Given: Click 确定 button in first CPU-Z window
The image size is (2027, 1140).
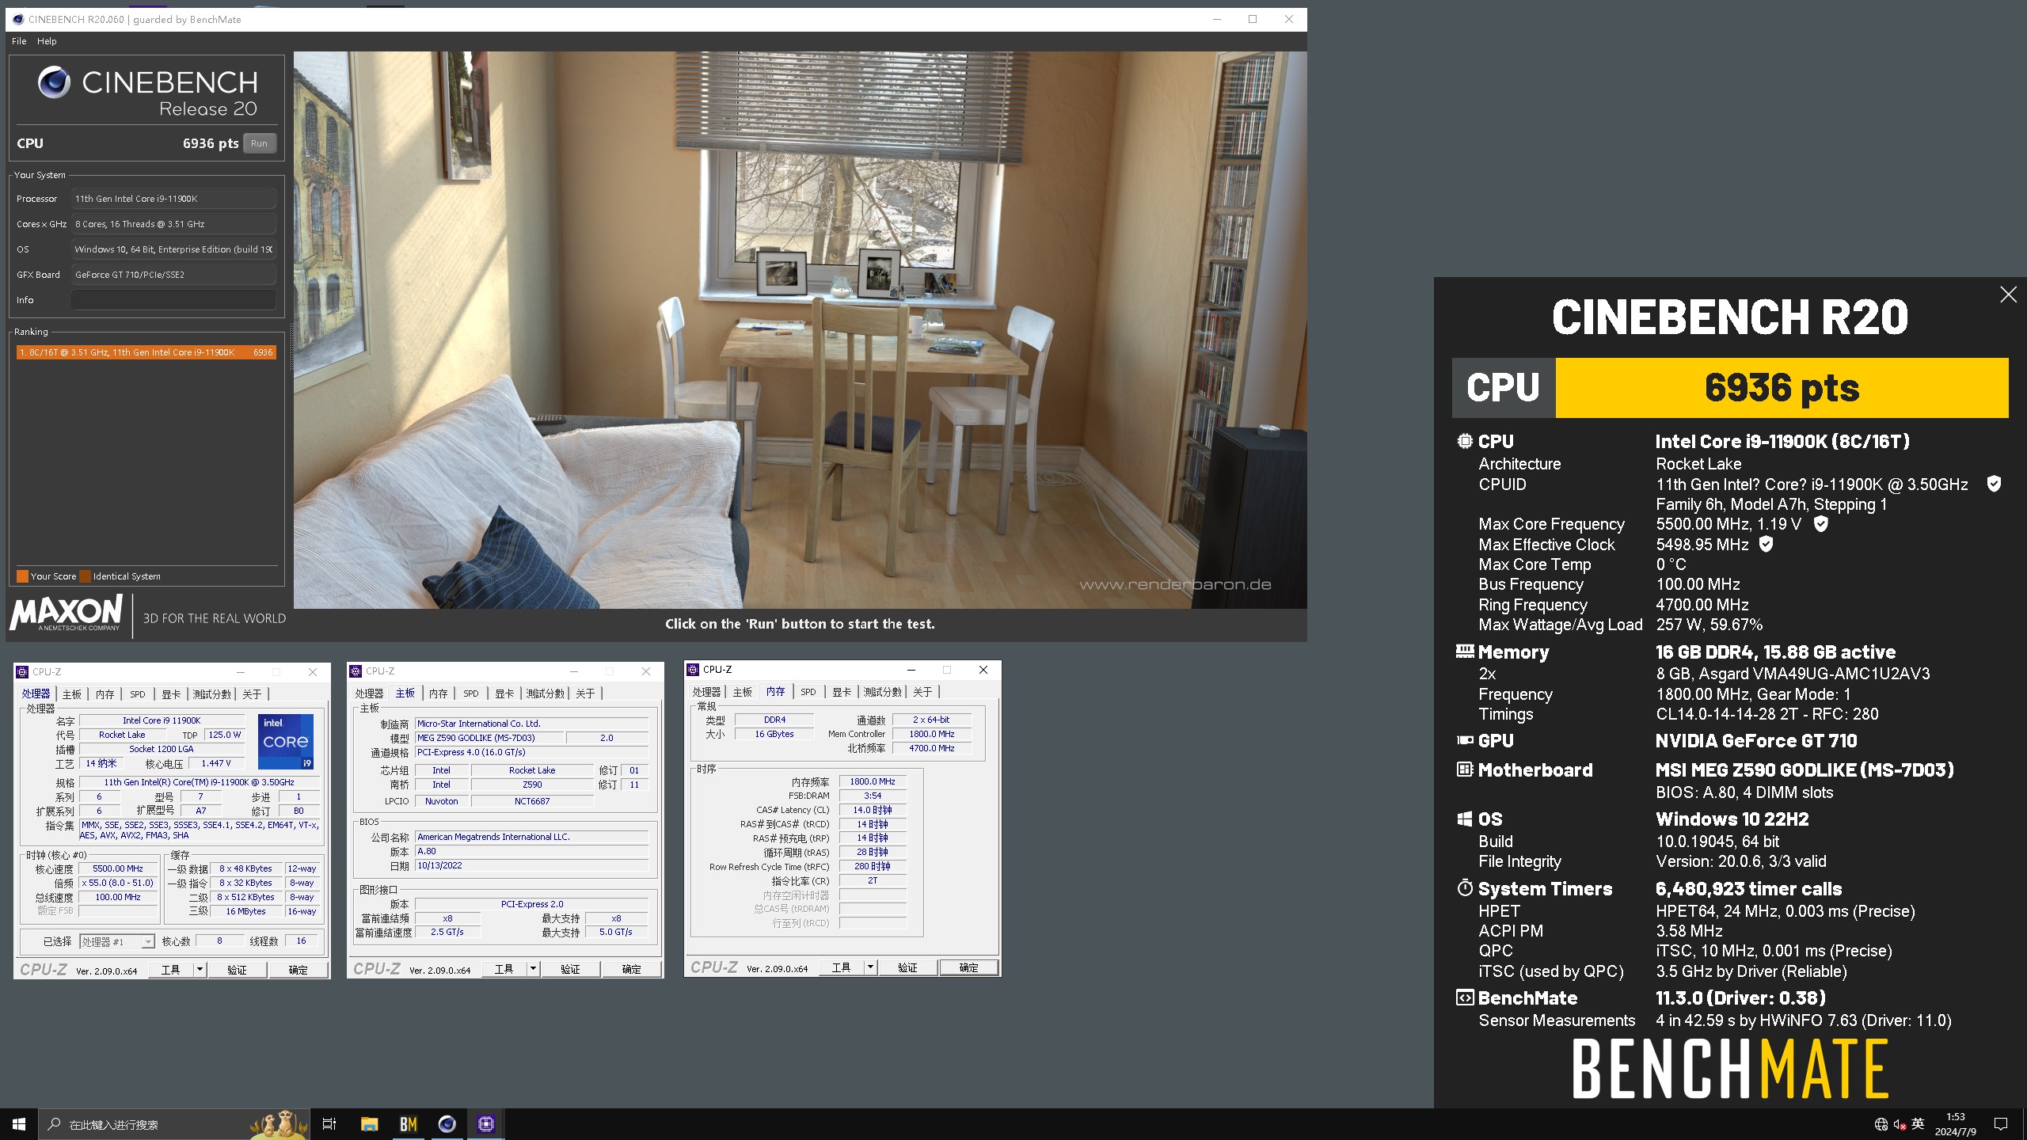Looking at the screenshot, I should pos(299,970).
